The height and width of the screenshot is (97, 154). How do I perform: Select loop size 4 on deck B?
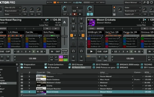click(127, 52)
